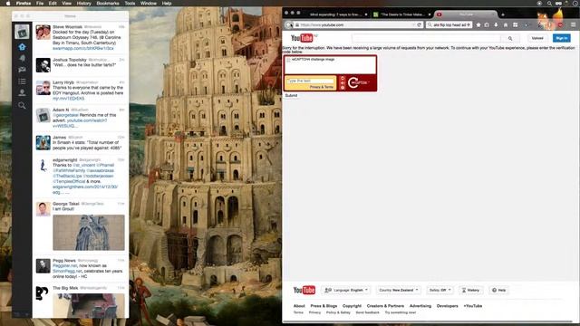Click Larry Hryb's avatar in timeline
The width and height of the screenshot is (580, 326).
(43, 88)
